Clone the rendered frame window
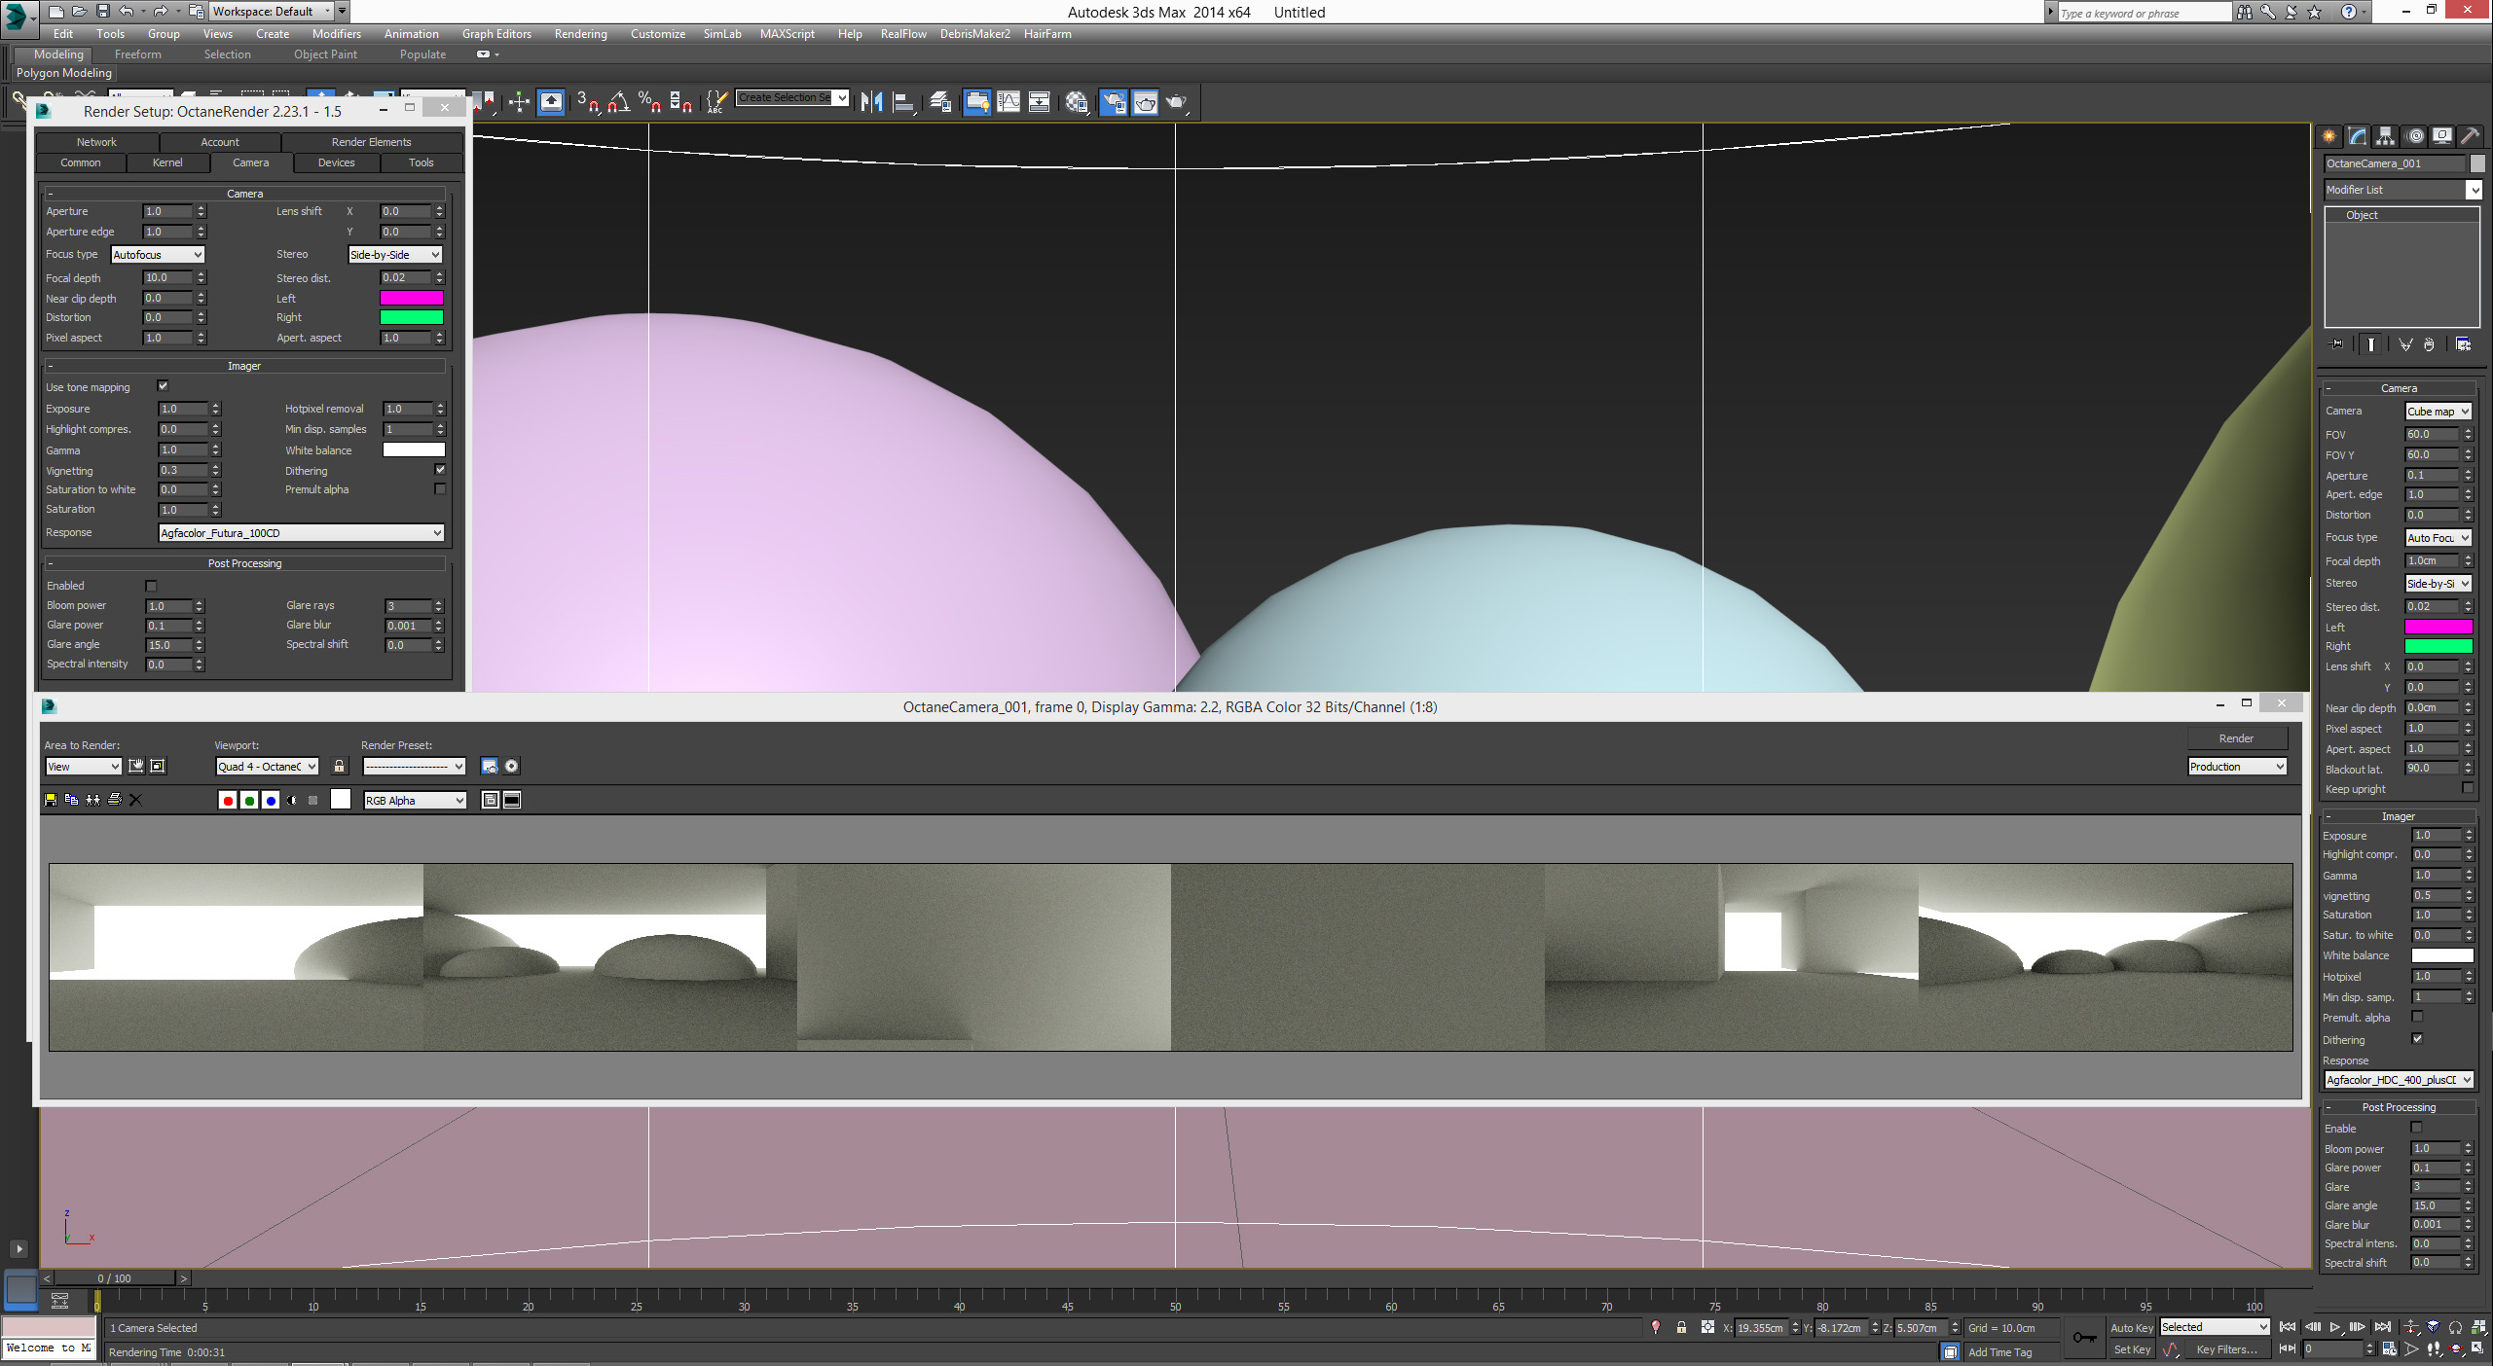Image resolution: width=2493 pixels, height=1366 pixels. (x=92, y=800)
